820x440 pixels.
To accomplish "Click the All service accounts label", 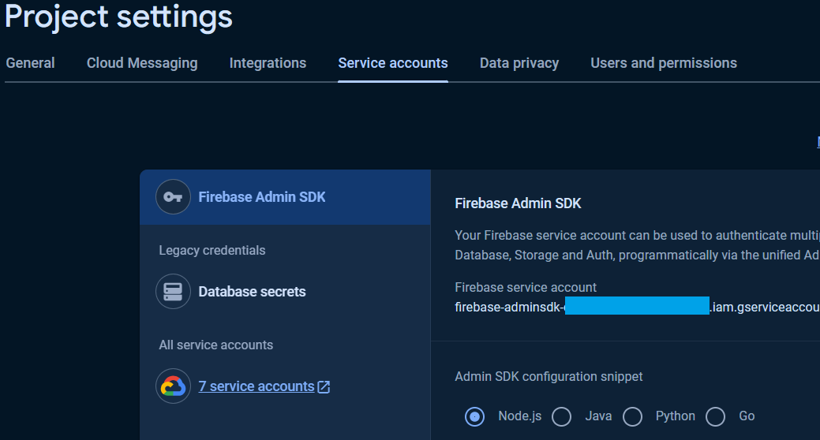I will [216, 345].
